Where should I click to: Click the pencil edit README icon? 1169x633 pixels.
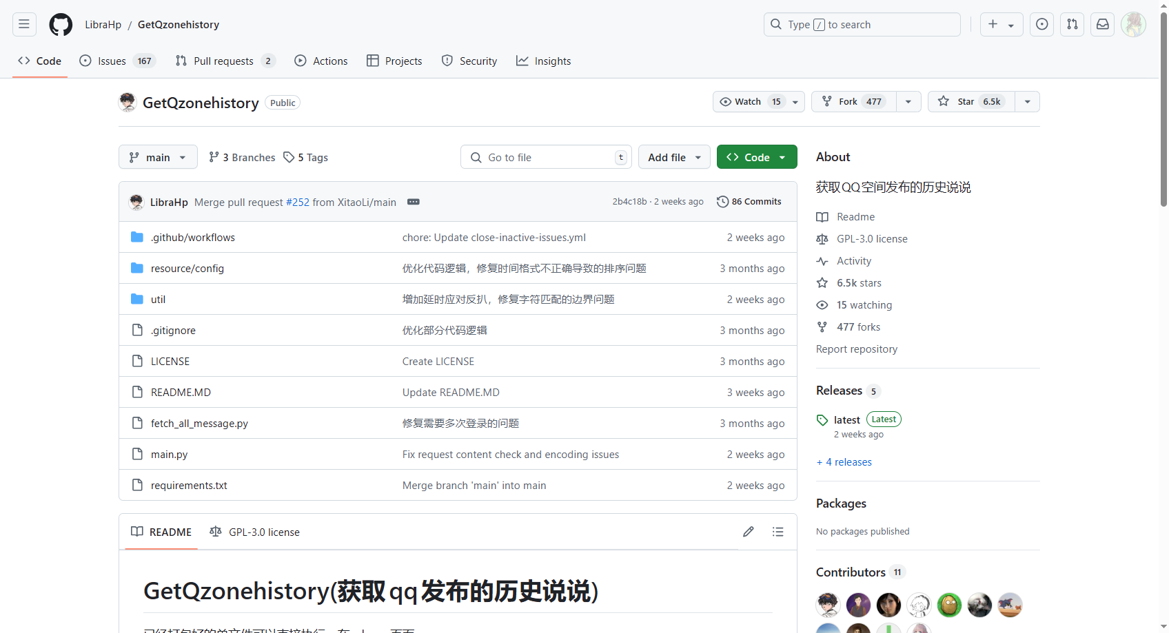click(749, 532)
